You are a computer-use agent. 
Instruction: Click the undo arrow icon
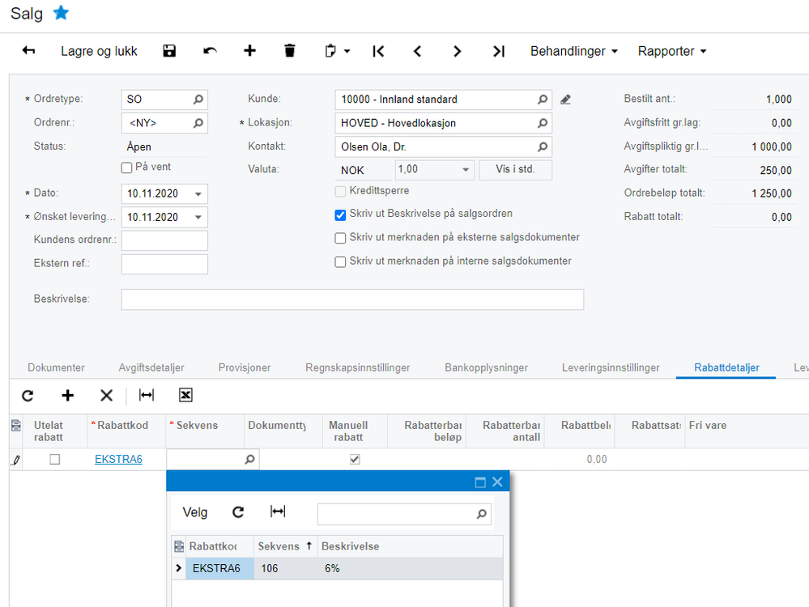click(210, 51)
